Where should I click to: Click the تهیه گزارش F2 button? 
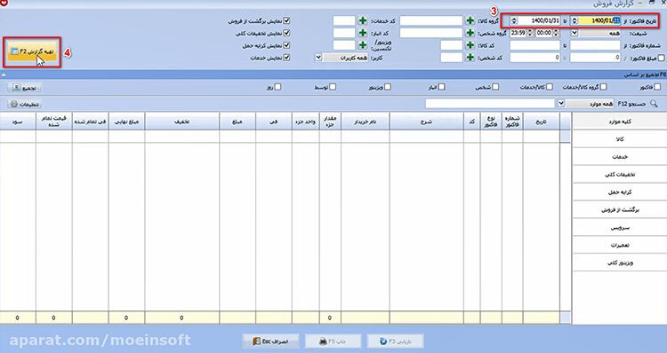tap(32, 51)
